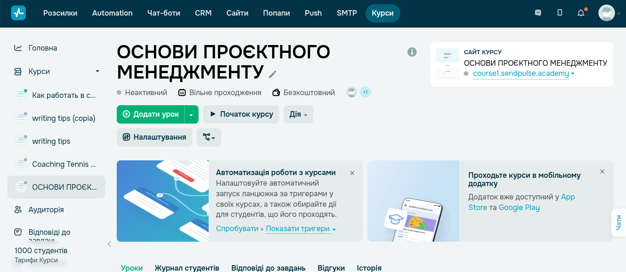Expand the Додати урок split-button arrow
The width and height of the screenshot is (626, 272).
192,114
